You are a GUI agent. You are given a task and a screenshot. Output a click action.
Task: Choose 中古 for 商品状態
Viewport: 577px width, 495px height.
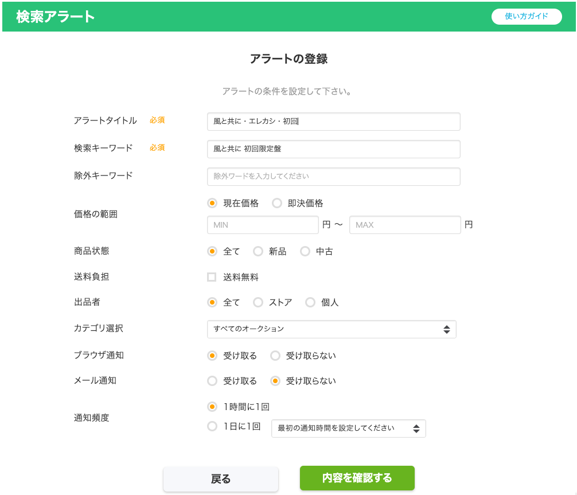(x=305, y=251)
